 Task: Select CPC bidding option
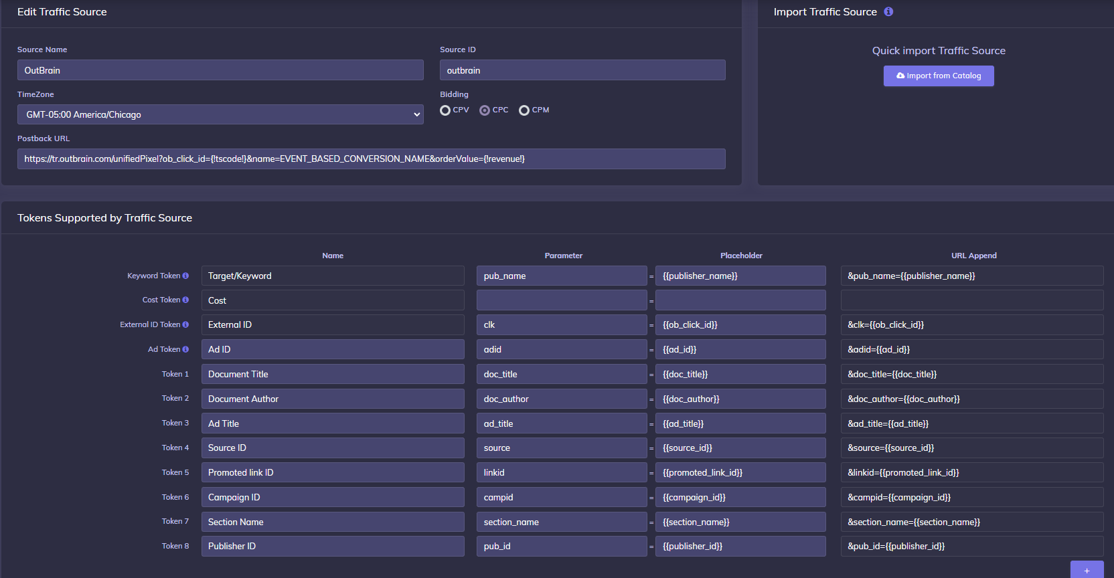pyautogui.click(x=485, y=110)
